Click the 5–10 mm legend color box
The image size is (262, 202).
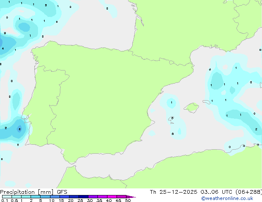(x=45, y=197)
